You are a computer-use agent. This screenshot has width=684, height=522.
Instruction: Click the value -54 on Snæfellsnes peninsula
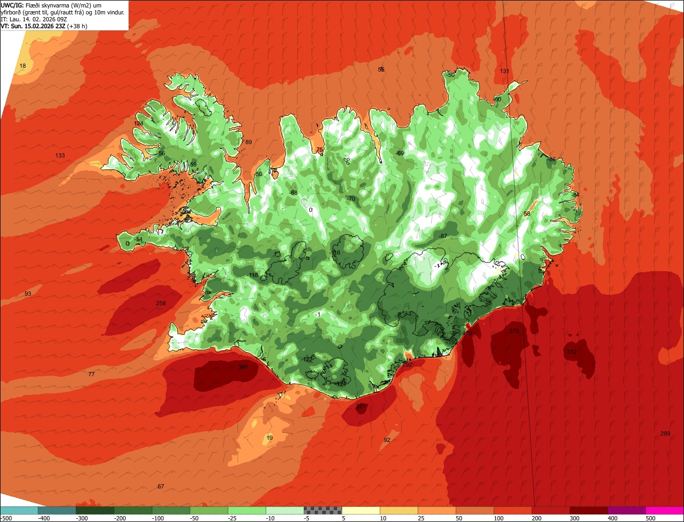pos(138,239)
